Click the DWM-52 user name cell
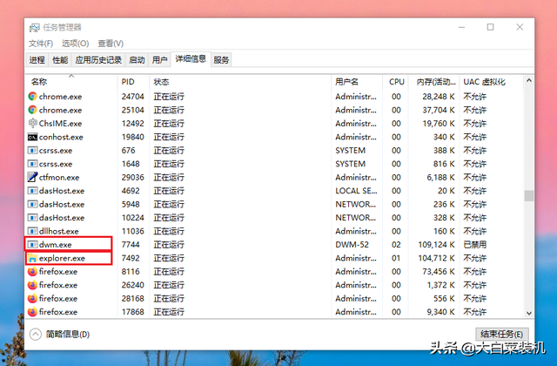This screenshot has height=366, width=557. pyautogui.click(x=352, y=245)
